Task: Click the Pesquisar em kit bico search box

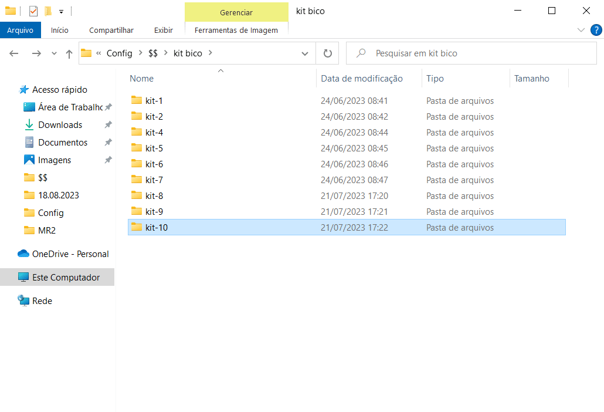Action: coord(475,53)
